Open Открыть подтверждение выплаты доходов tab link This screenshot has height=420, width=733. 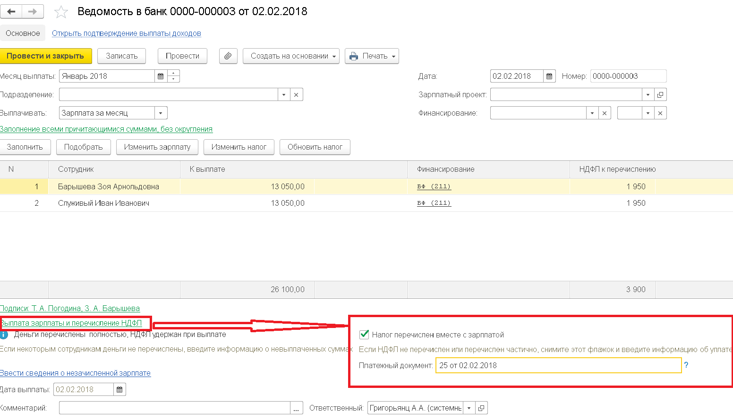(127, 33)
